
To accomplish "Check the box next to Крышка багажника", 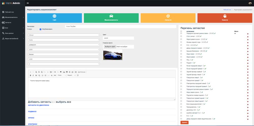I will pyautogui.click(x=181, y=51).
